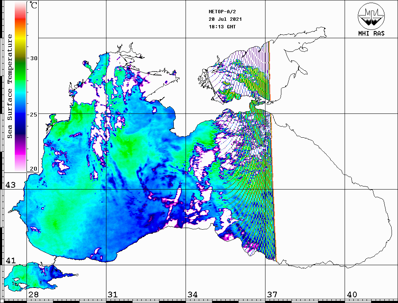Image resolution: width=398 pixels, height=303 pixels.
Task: Click the MHI RAS logo emblem
Action: [x=371, y=16]
